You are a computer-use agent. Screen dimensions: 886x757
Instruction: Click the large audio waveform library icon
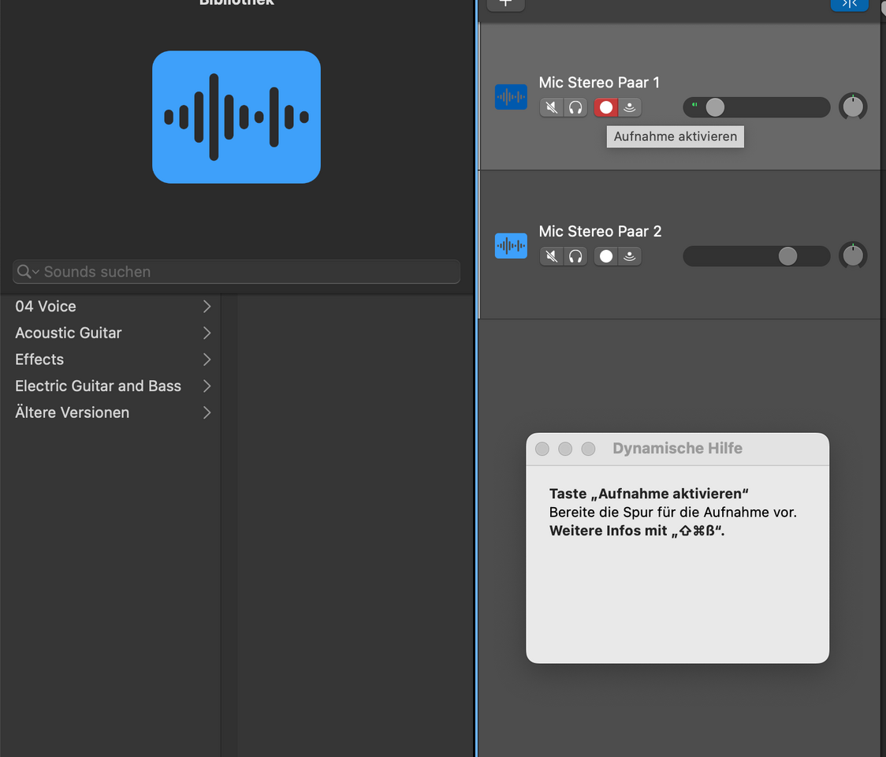236,117
